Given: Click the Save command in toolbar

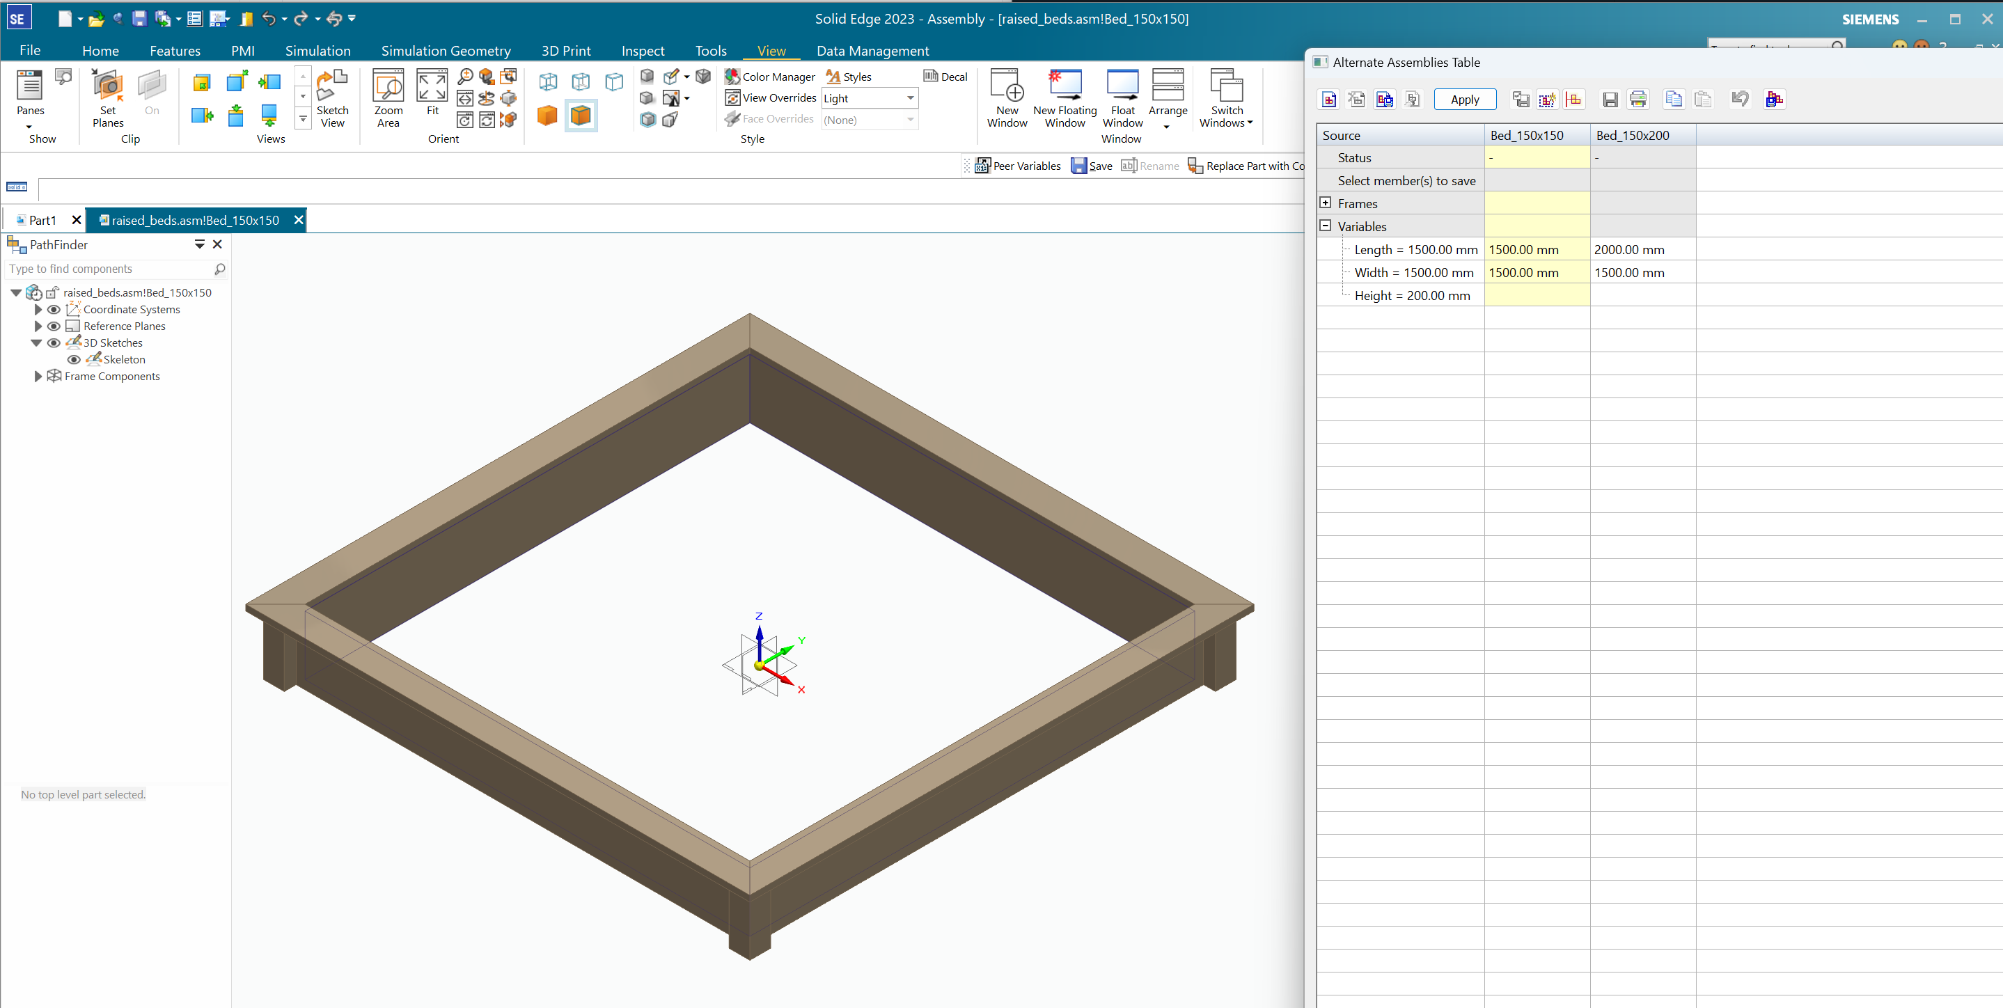Looking at the screenshot, I should tap(1092, 166).
